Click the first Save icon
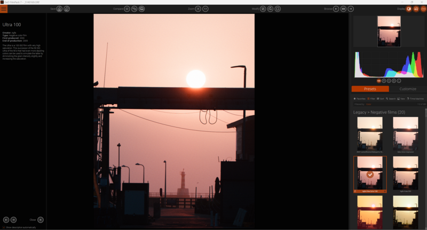 [x=60, y=9]
